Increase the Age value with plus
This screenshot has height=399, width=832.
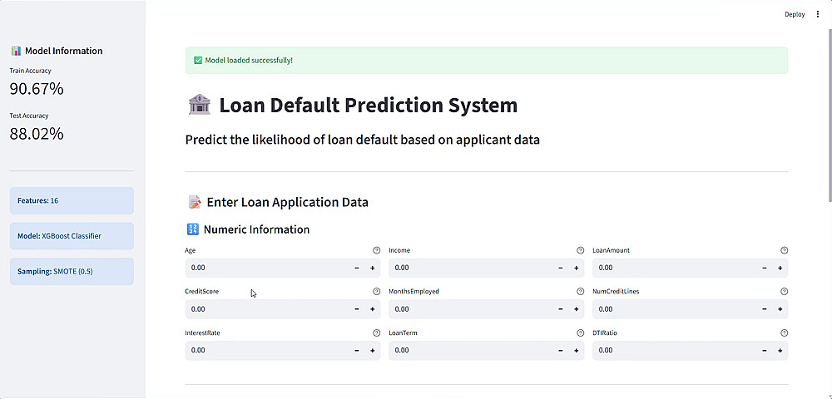(x=372, y=268)
